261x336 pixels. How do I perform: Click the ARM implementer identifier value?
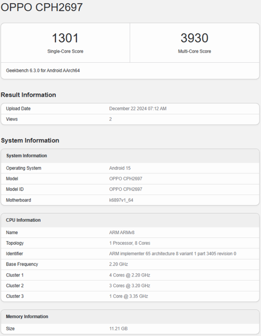pyautogui.click(x=172, y=254)
